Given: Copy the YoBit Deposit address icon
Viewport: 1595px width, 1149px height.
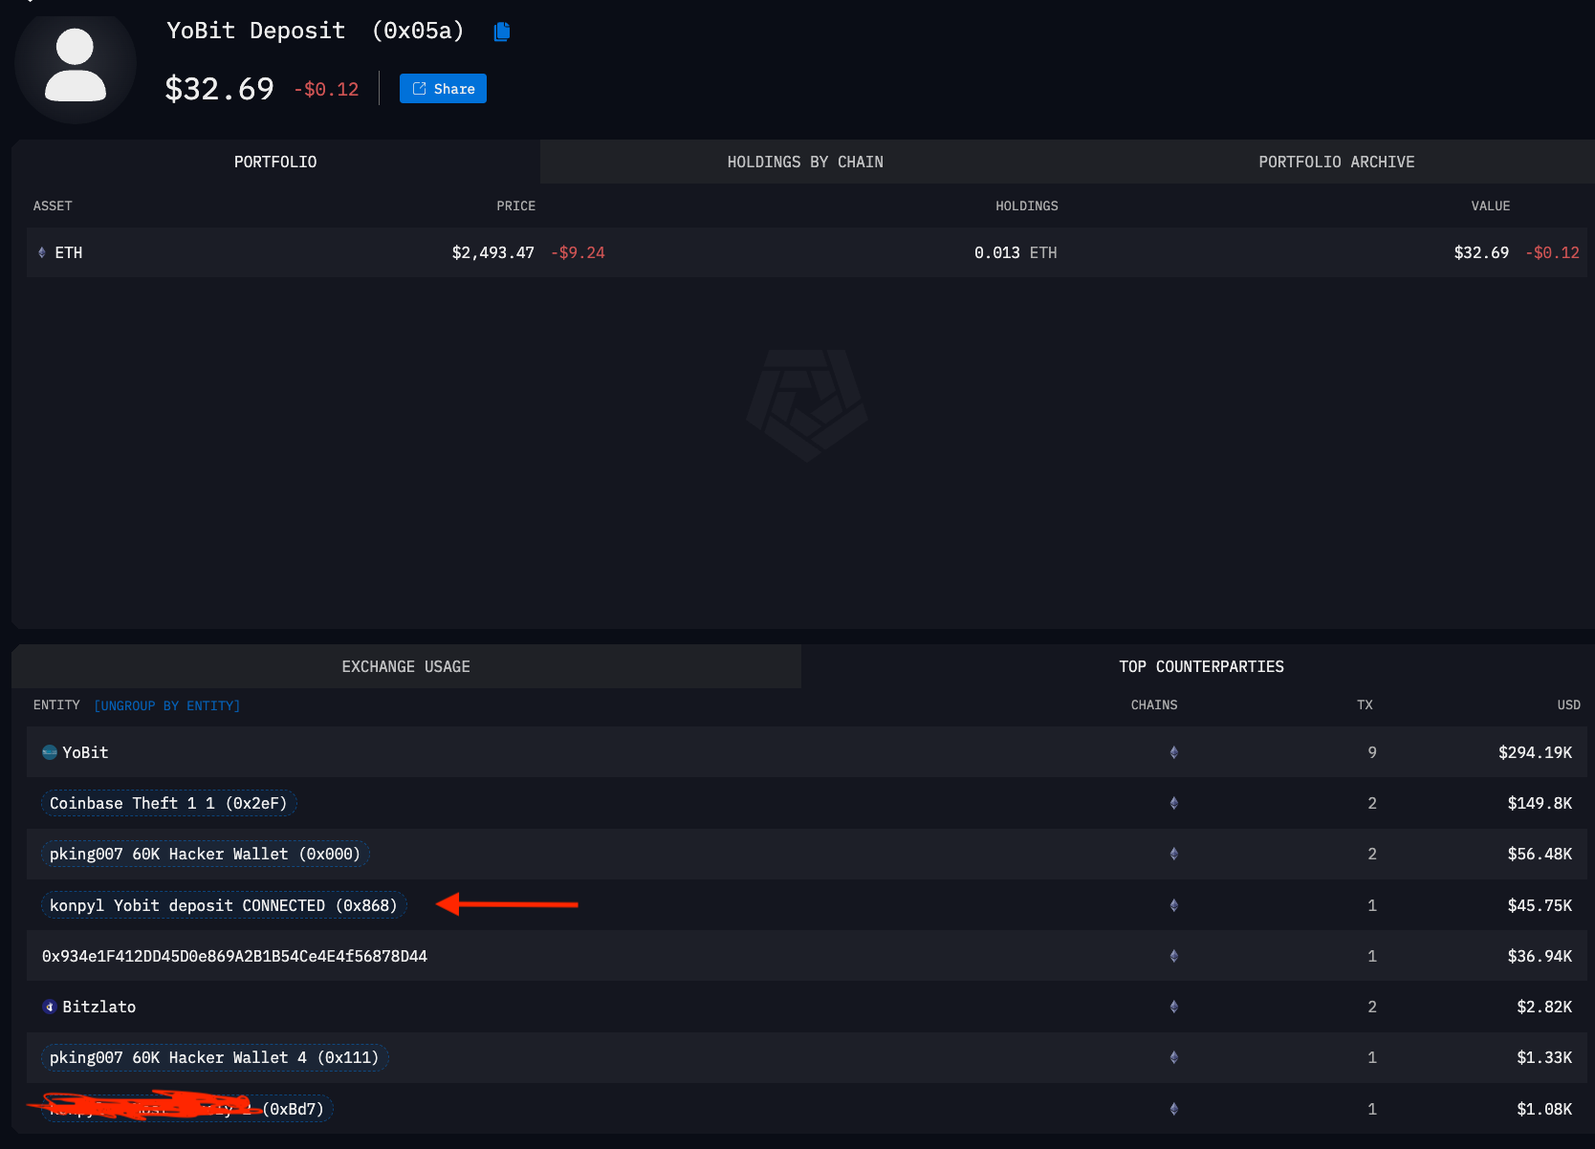Looking at the screenshot, I should click(x=502, y=32).
